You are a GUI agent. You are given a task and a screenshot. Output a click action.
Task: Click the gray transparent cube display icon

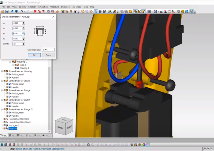(x=122, y=11)
